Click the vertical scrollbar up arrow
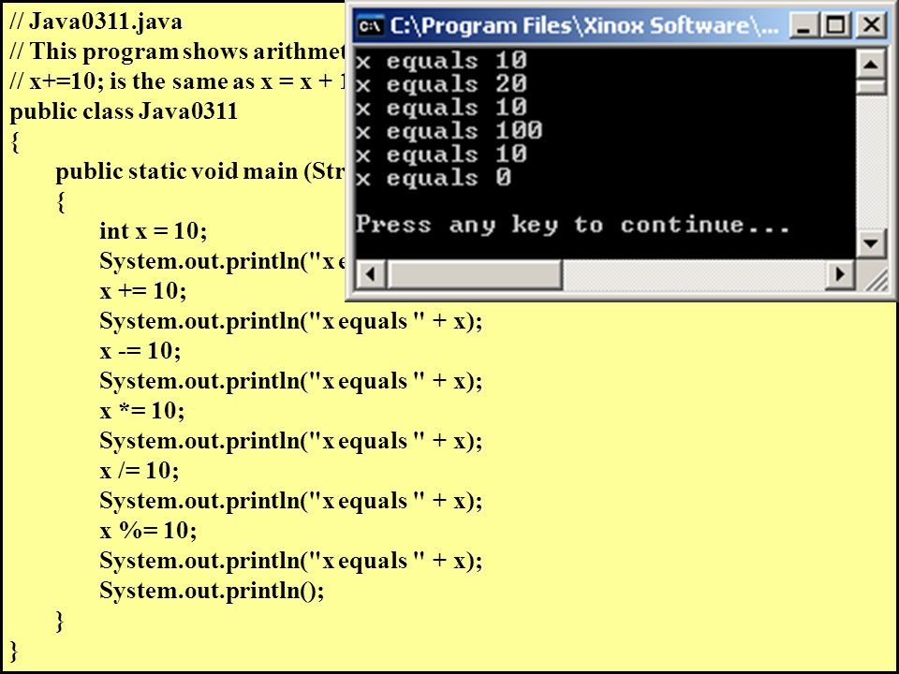This screenshot has height=674, width=899. [x=870, y=64]
